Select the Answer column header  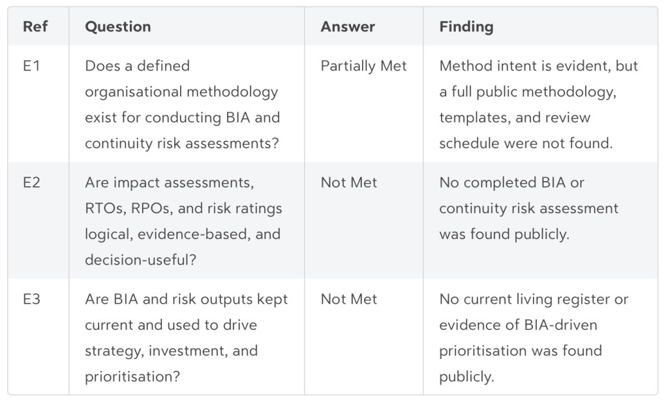[347, 27]
